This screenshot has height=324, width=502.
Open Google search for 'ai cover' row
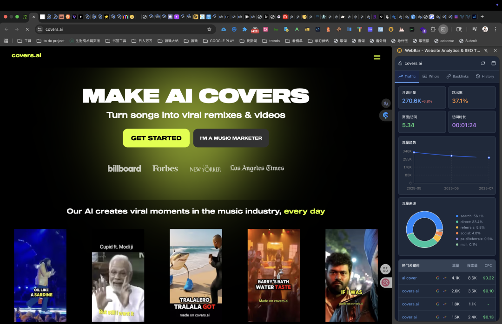[438, 278]
